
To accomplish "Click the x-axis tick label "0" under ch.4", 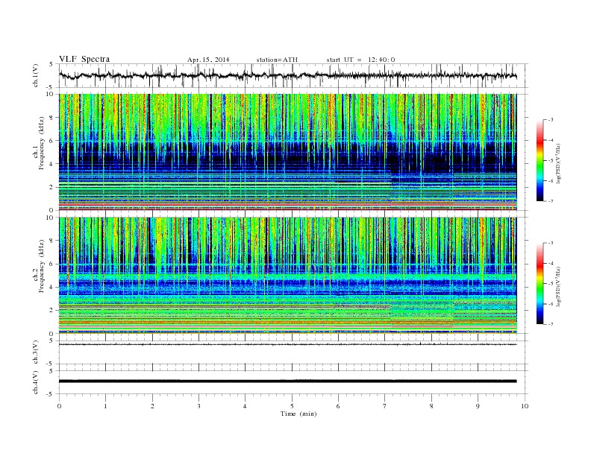I will 59,406.
